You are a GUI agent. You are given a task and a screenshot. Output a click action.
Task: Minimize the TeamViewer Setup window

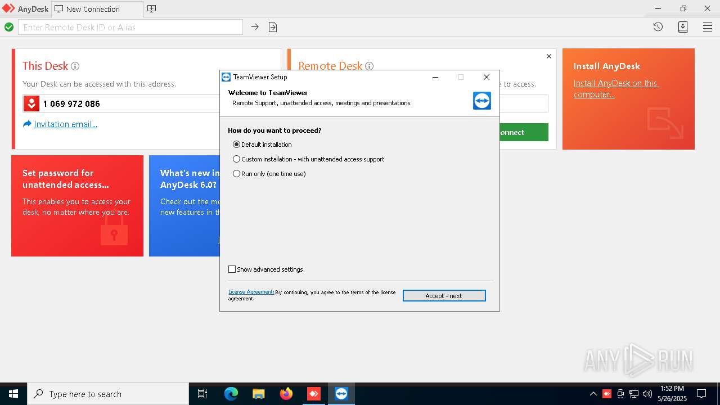[435, 77]
